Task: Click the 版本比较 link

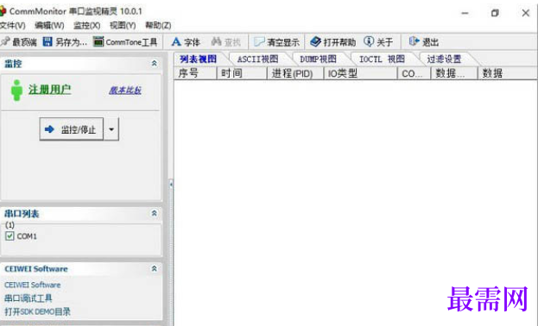Action: tap(125, 91)
